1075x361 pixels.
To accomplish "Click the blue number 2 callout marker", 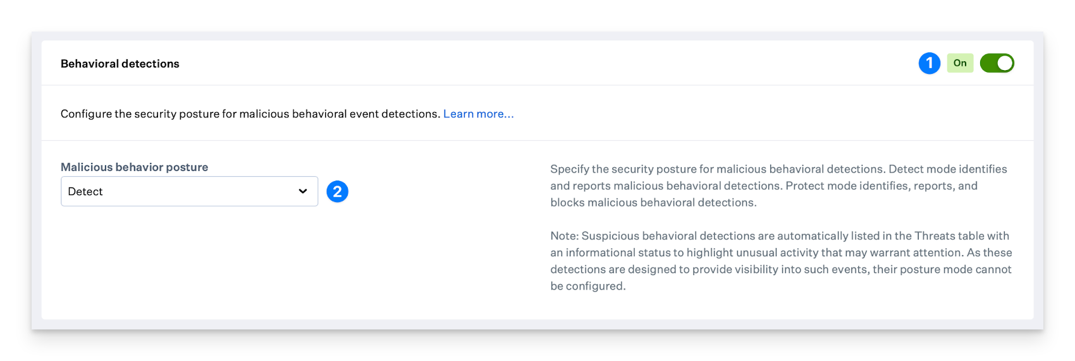I will click(337, 191).
